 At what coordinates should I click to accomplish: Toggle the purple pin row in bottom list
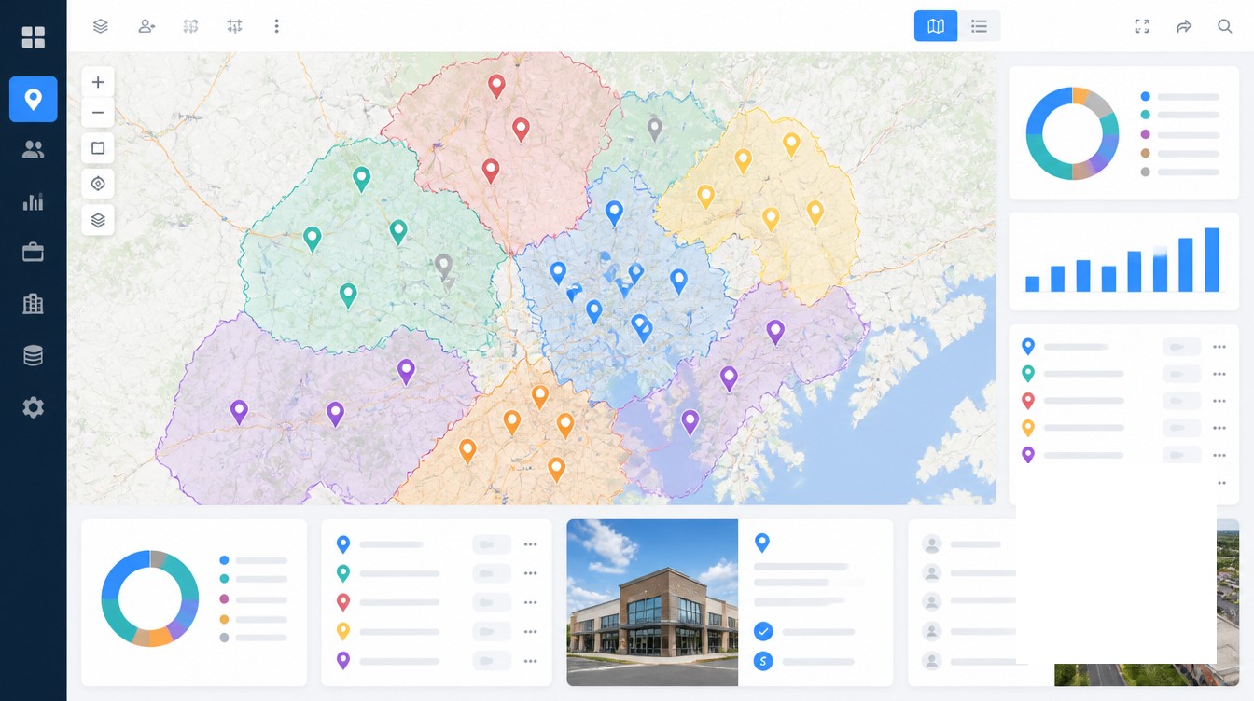492,660
